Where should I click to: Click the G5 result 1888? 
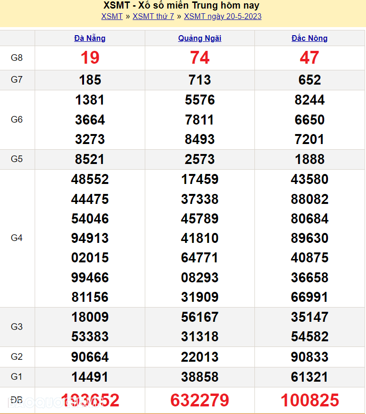tap(310, 159)
